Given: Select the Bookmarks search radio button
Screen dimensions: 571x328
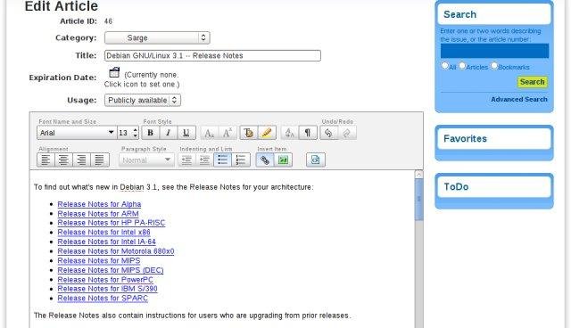Looking at the screenshot, I should pyautogui.click(x=494, y=66).
